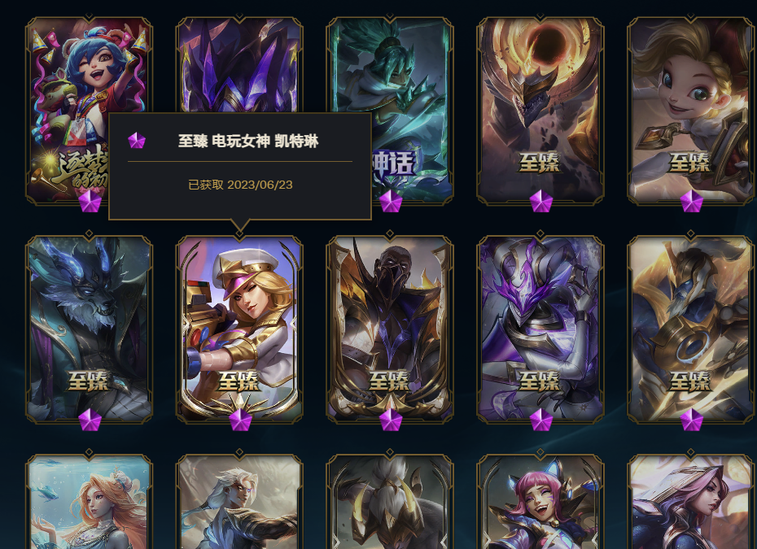Viewport: 757px width, 549px height.
Task: Click the 至臻 电玩女神 凯特琳 tooltip title
Action: 248,142
